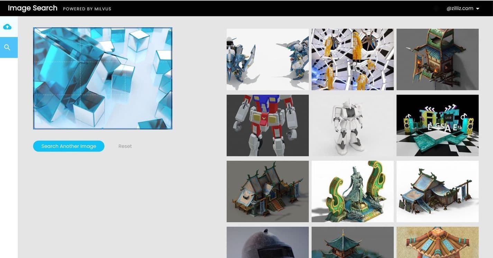493x258 pixels.
Task: Select the pagoda temple thumbnail in bottom row
Action: [352, 242]
